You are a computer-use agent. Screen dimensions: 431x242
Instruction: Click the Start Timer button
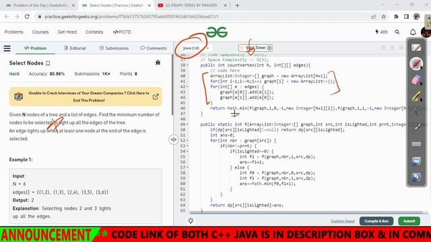pos(256,48)
